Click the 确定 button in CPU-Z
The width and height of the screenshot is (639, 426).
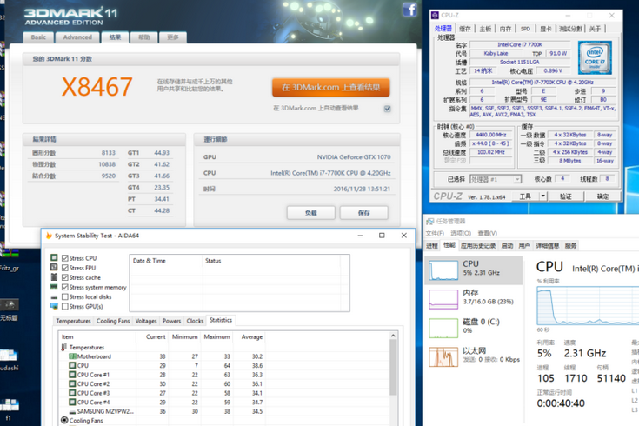click(602, 196)
